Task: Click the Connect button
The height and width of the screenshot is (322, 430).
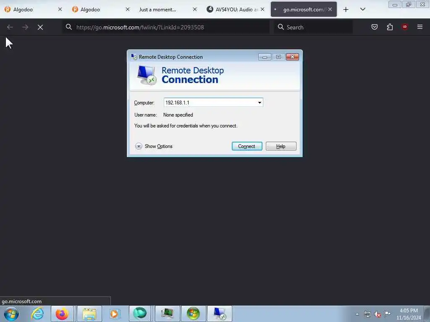Action: point(247,146)
